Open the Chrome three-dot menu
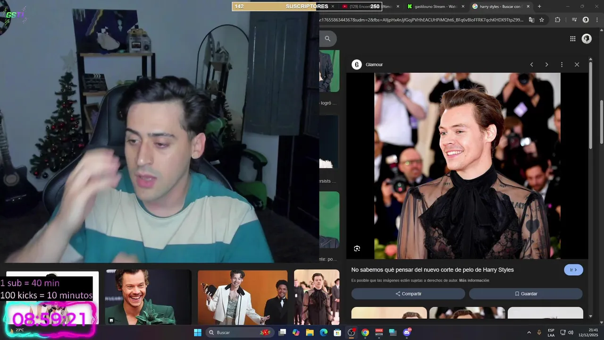The image size is (604, 340). pyautogui.click(x=596, y=20)
